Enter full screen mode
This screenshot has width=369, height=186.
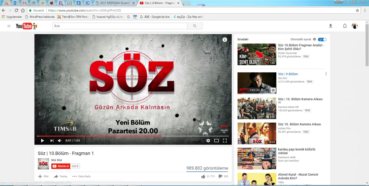[225, 141]
